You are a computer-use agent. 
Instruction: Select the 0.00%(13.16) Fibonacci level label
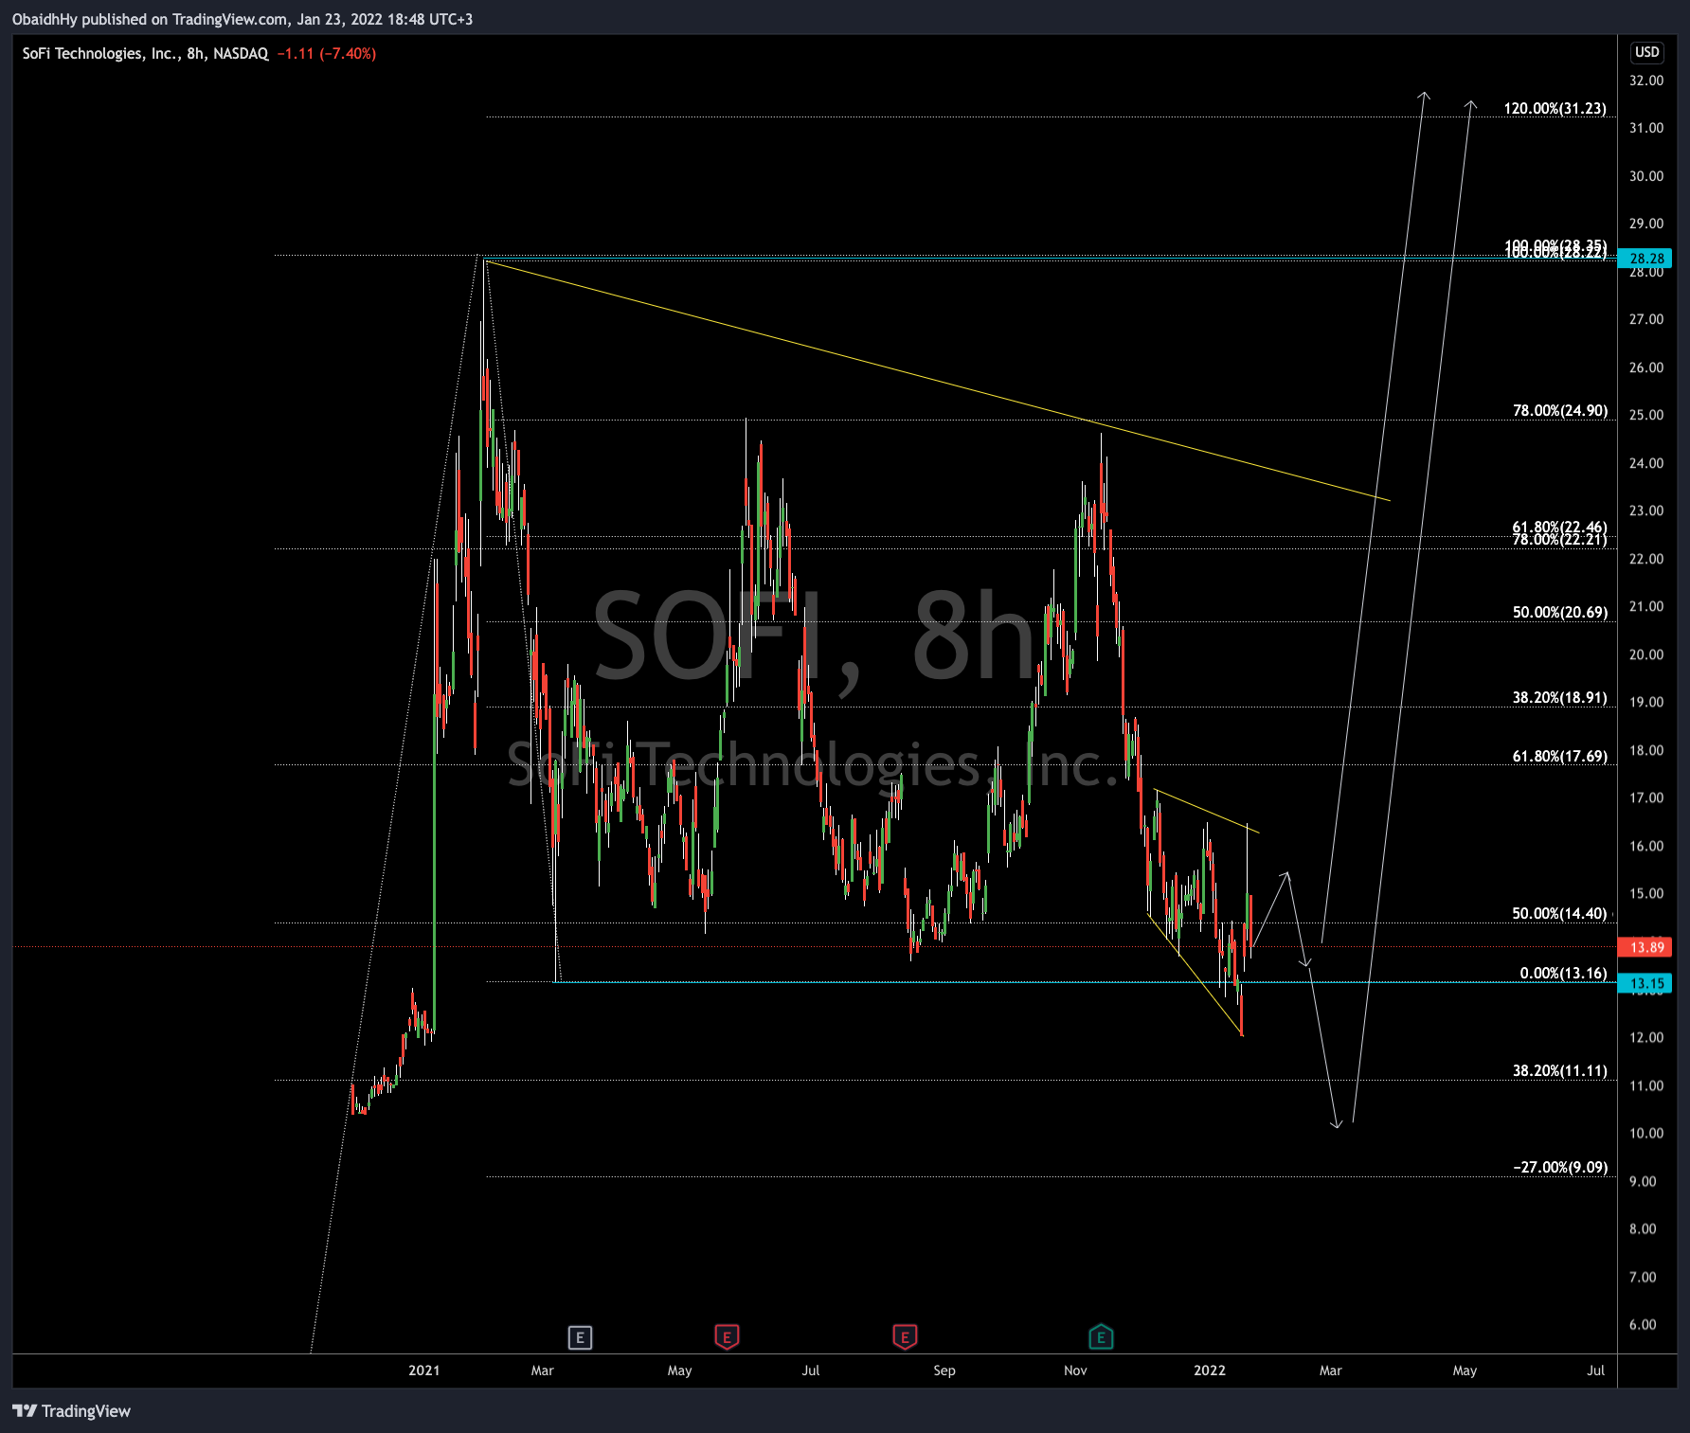click(1563, 974)
